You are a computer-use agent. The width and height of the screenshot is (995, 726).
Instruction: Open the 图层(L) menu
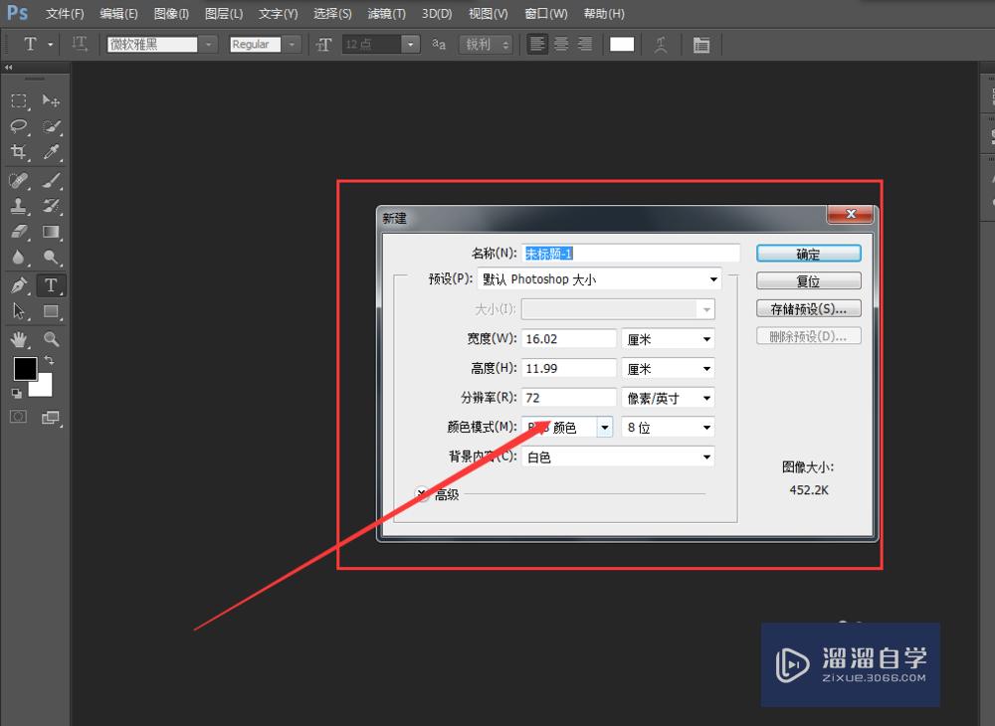point(224,13)
